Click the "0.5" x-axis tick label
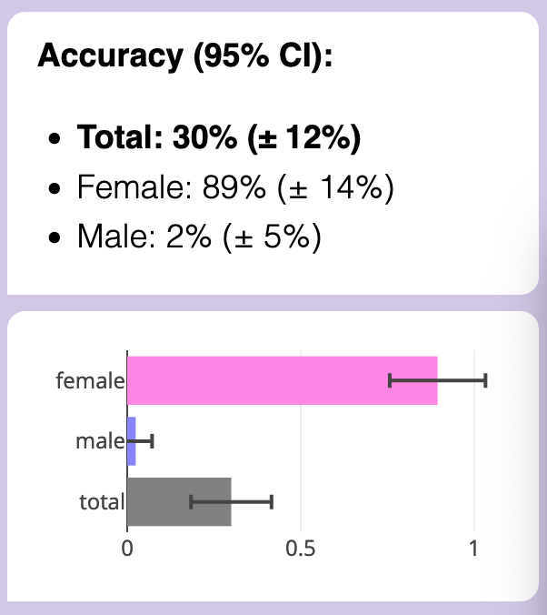547x615 pixels. [x=300, y=549]
